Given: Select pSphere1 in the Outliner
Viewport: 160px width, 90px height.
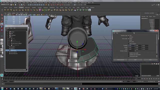Looking at the screenshot, I should tap(13, 48).
